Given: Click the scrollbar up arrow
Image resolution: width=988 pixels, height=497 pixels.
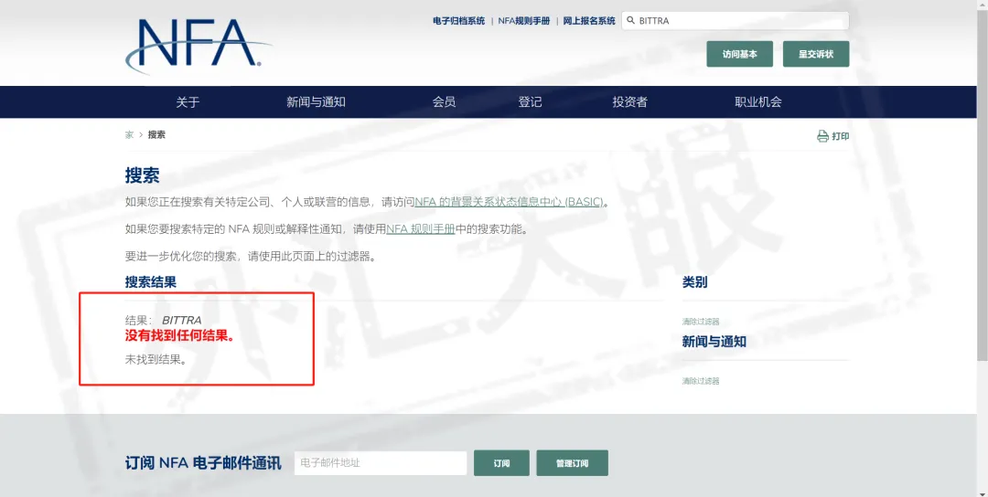Looking at the screenshot, I should pos(983,5).
